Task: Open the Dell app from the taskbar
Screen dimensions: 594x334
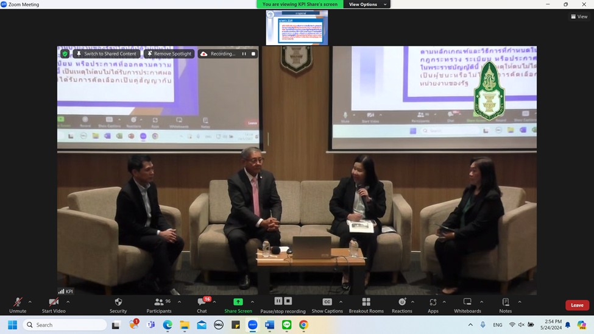Action: tap(219, 325)
